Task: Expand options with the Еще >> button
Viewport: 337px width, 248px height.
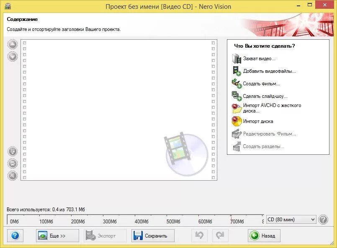Action: click(x=57, y=235)
